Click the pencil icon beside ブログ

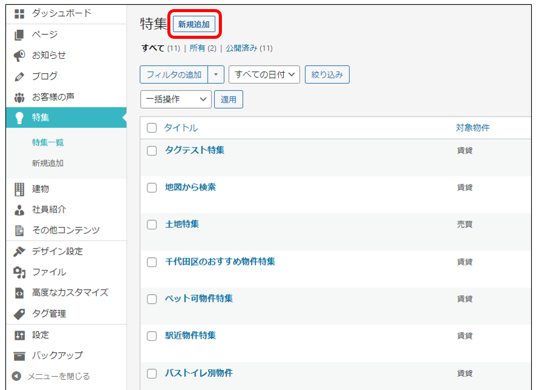[x=19, y=76]
